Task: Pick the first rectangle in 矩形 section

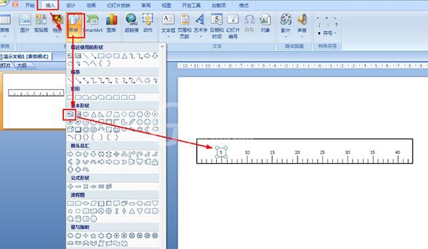Action: [70, 97]
